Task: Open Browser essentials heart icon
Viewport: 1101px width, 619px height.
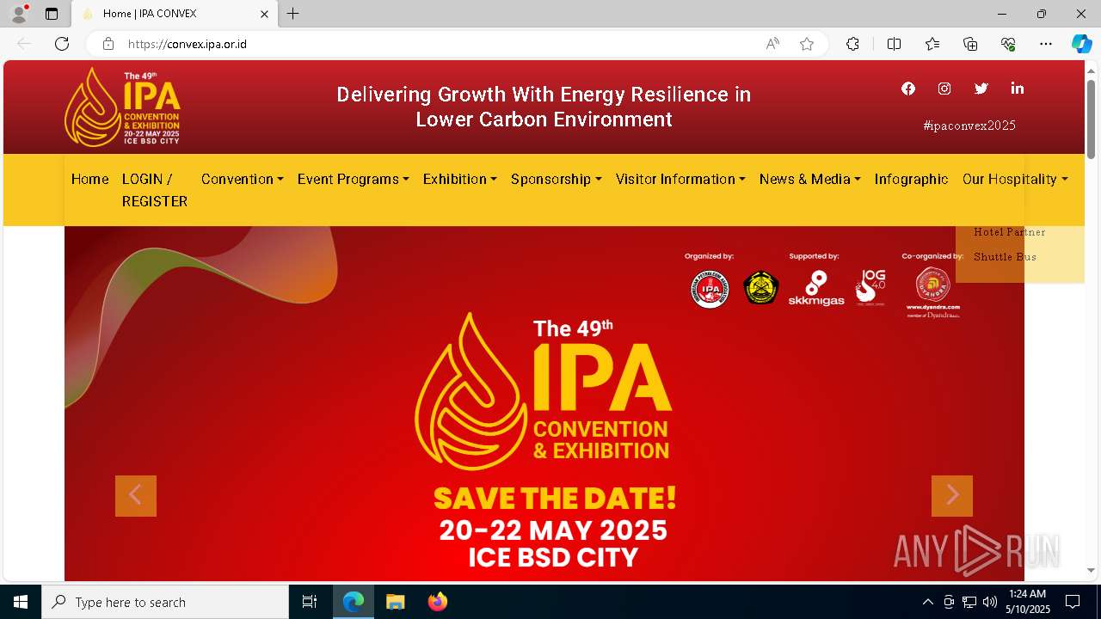Action: (1008, 44)
